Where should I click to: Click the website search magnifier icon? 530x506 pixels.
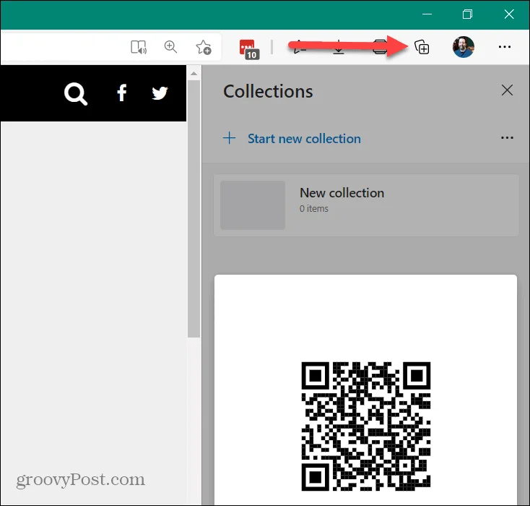tap(76, 94)
